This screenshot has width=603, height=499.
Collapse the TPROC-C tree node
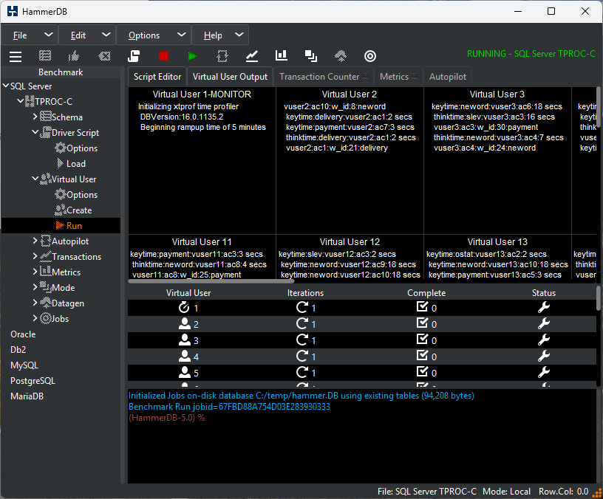(21, 101)
